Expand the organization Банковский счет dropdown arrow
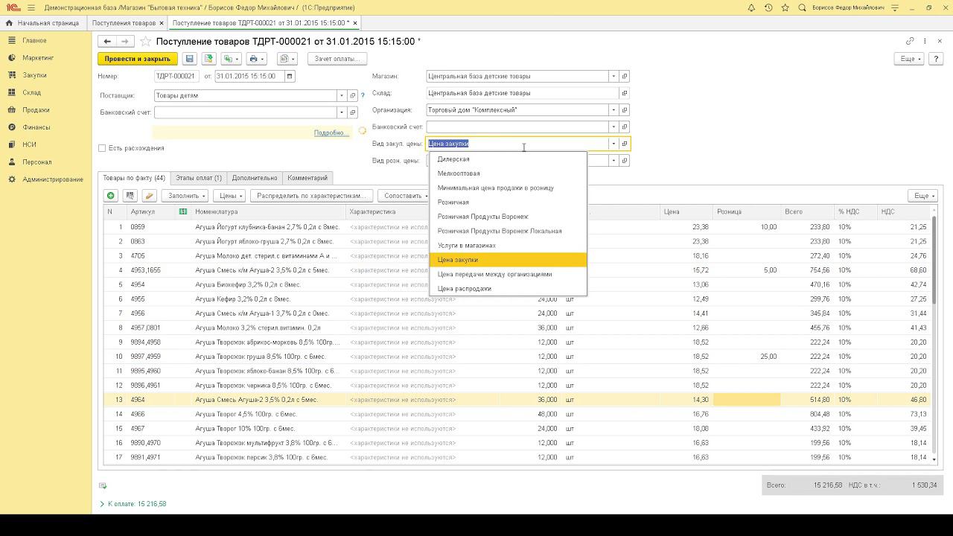The width and height of the screenshot is (953, 536). pos(613,127)
